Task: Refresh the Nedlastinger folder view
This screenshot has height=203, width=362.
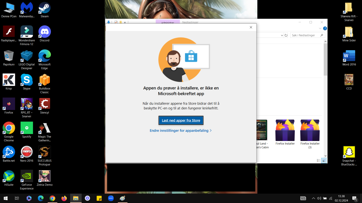Action: [286, 35]
